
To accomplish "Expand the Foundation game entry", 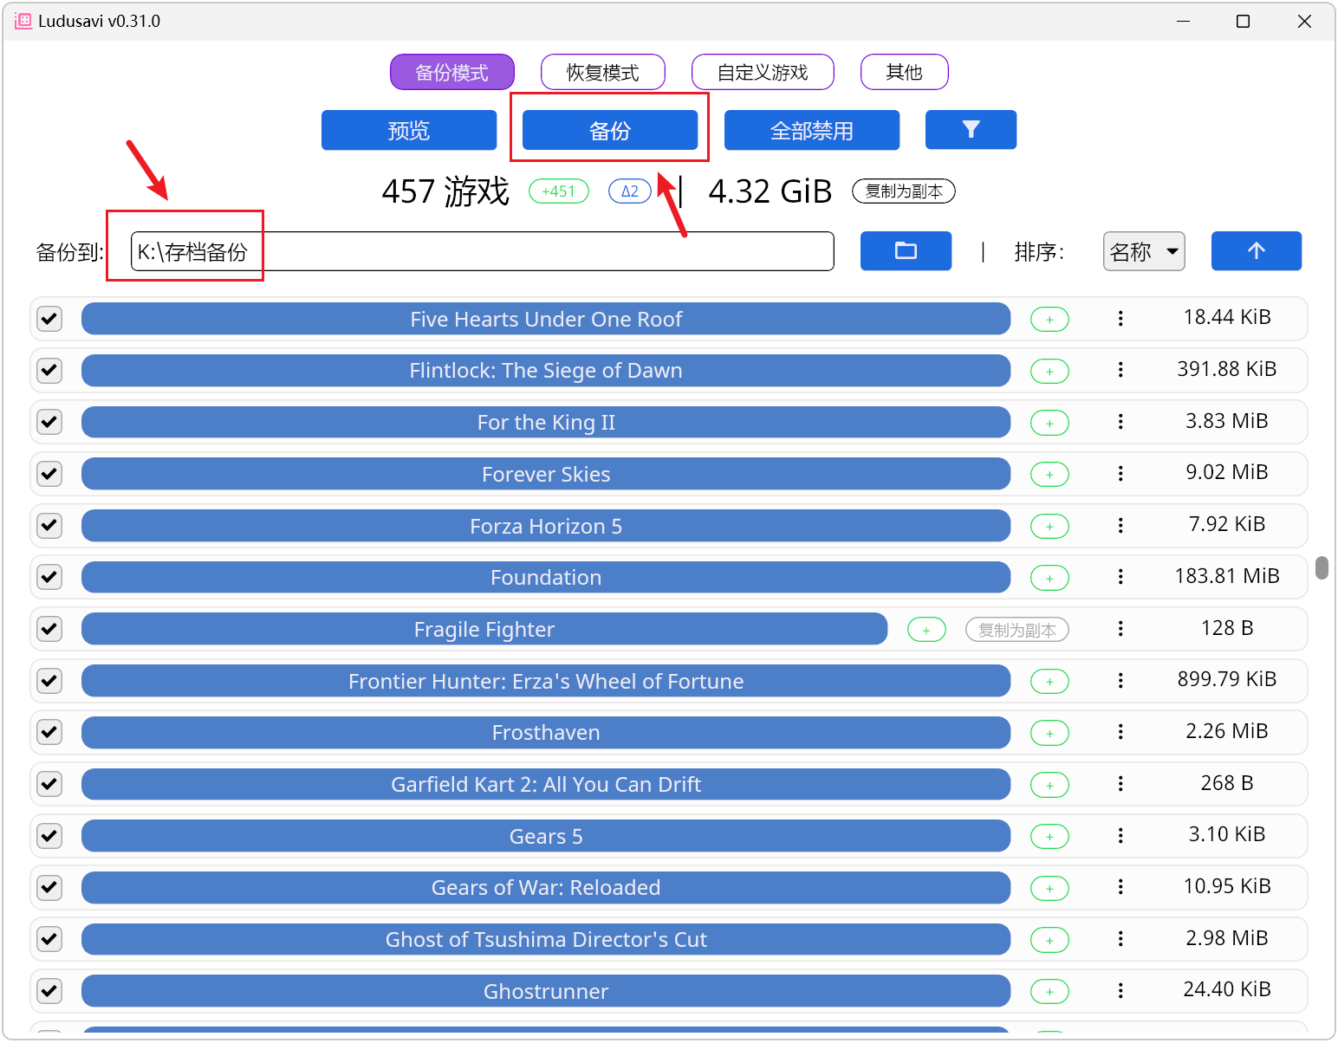I will click(546, 577).
